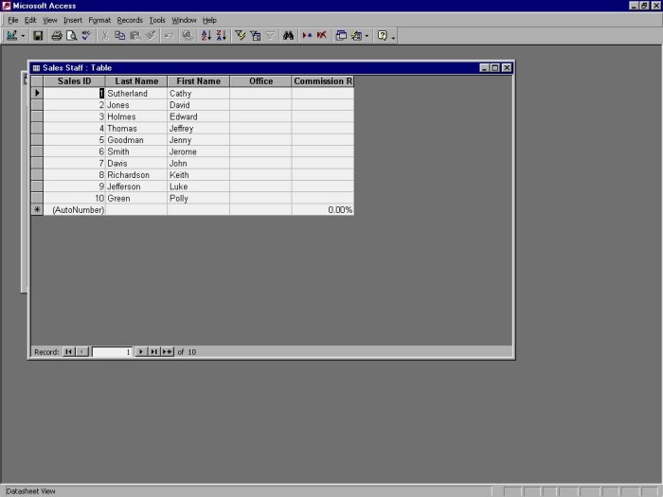Select the row selector for Holmes record
The image size is (663, 497).
(37, 116)
